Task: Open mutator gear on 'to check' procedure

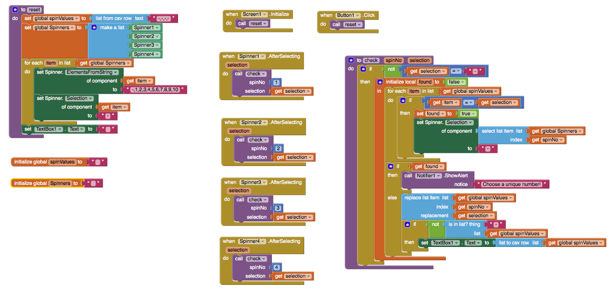Action: coord(350,60)
